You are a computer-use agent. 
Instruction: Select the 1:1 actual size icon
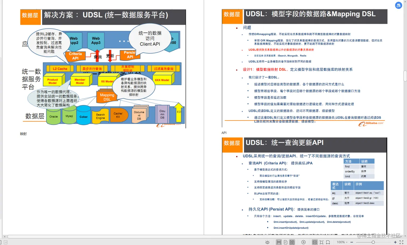pos(314,242)
